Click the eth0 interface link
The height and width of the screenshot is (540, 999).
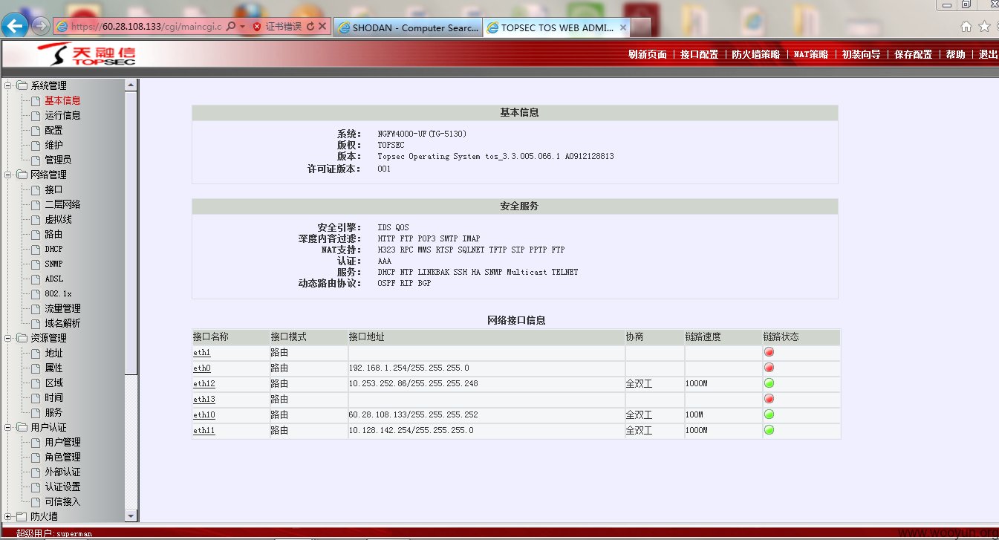coord(202,368)
